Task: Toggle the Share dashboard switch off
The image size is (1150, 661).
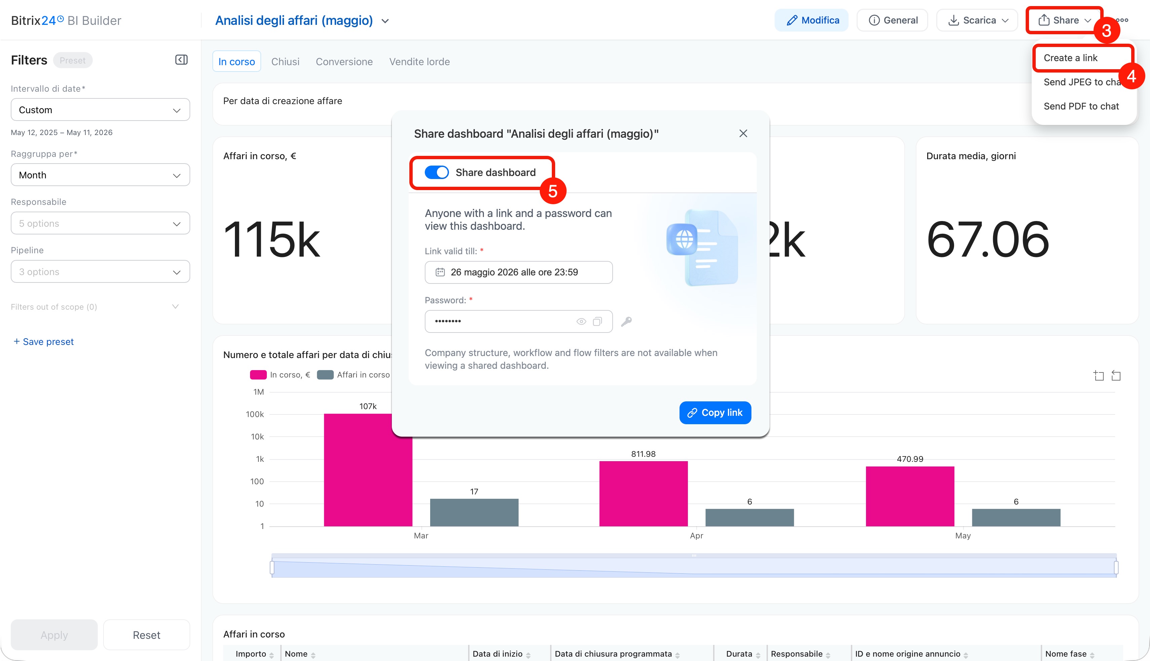Action: 437,173
